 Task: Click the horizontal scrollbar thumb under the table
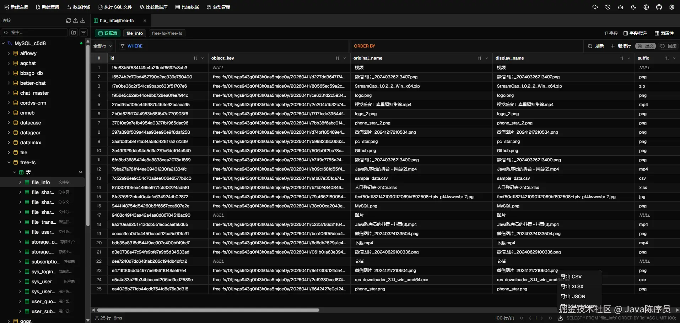(x=208, y=310)
